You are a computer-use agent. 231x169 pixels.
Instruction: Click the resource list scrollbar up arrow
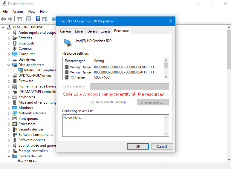coord(166,60)
